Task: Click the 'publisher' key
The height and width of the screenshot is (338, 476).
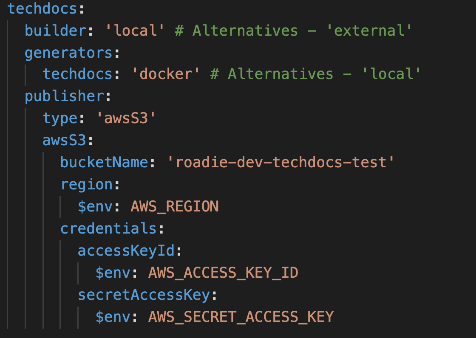Action: pos(64,96)
